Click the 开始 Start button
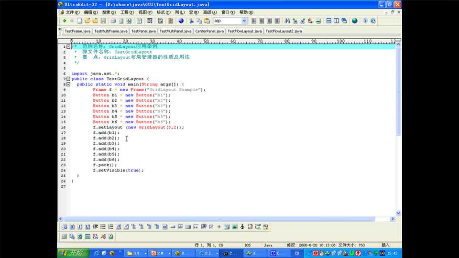459x258 pixels. point(72,253)
